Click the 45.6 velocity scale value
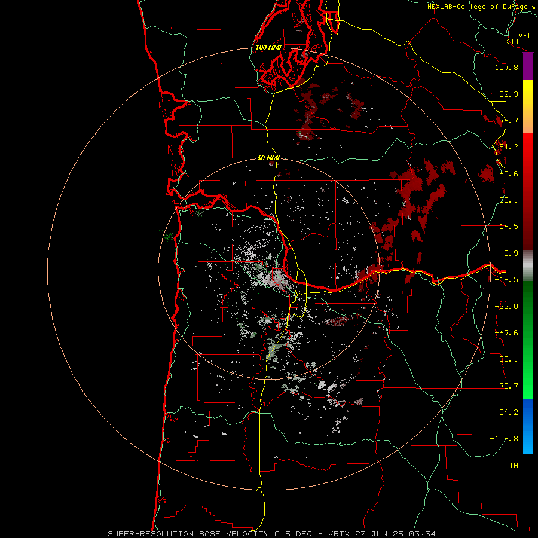 point(509,173)
